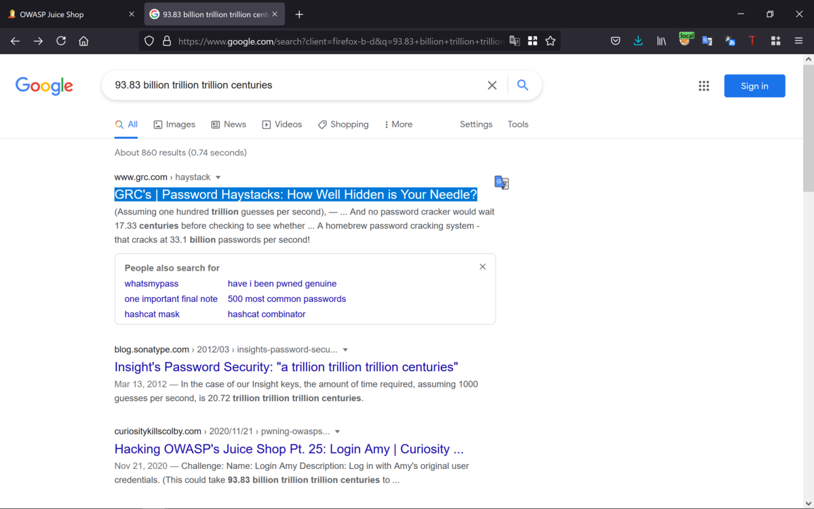The width and height of the screenshot is (814, 509).
Task: Click have i been pwned genuine suggestion
Action: 282,284
